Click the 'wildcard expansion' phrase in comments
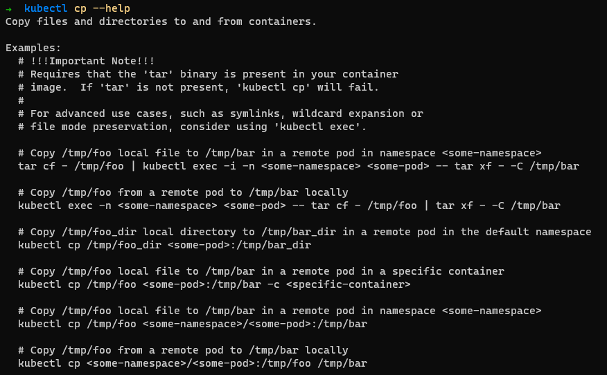Image resolution: width=607 pixels, height=375 pixels. pyautogui.click(x=348, y=113)
